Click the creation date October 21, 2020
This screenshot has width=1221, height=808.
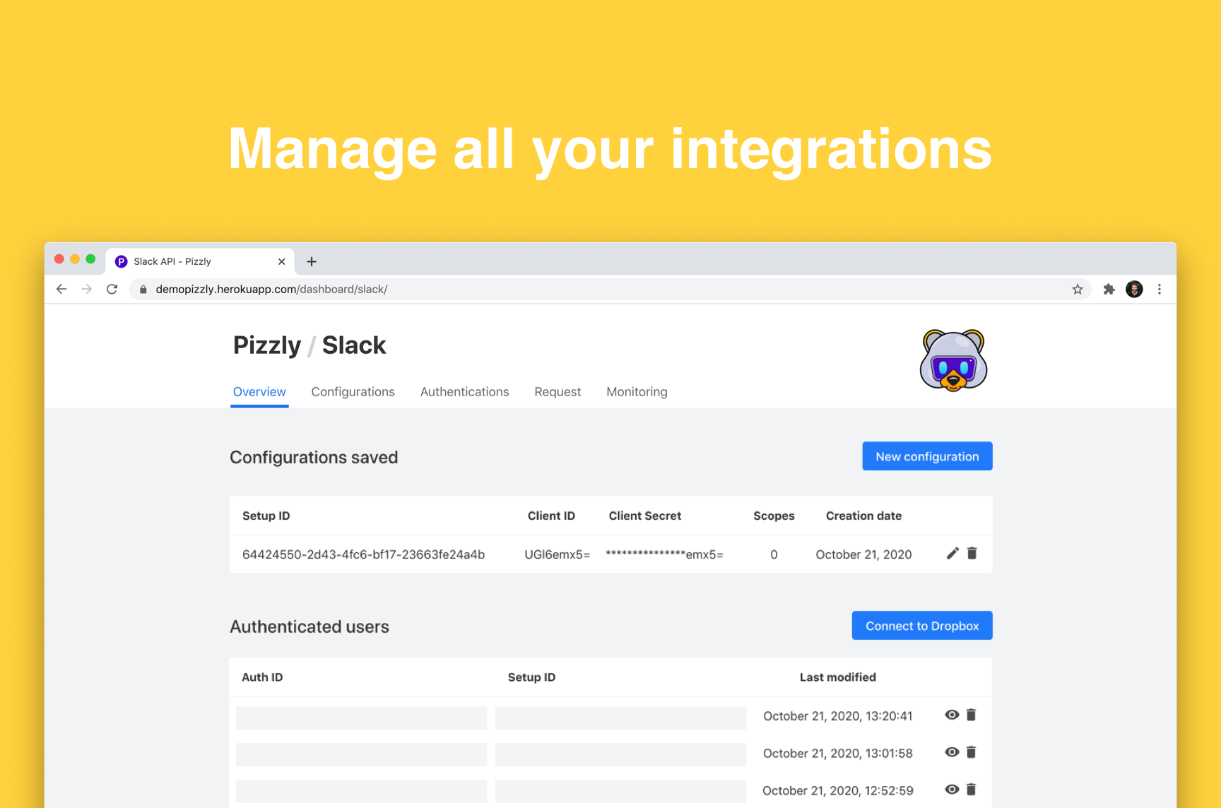click(863, 554)
